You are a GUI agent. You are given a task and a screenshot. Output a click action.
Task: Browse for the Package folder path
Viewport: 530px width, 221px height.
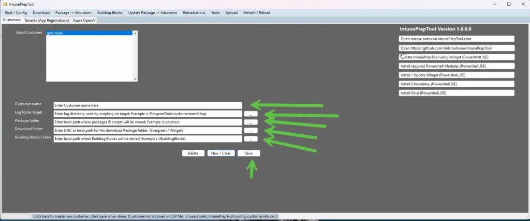tap(251, 122)
